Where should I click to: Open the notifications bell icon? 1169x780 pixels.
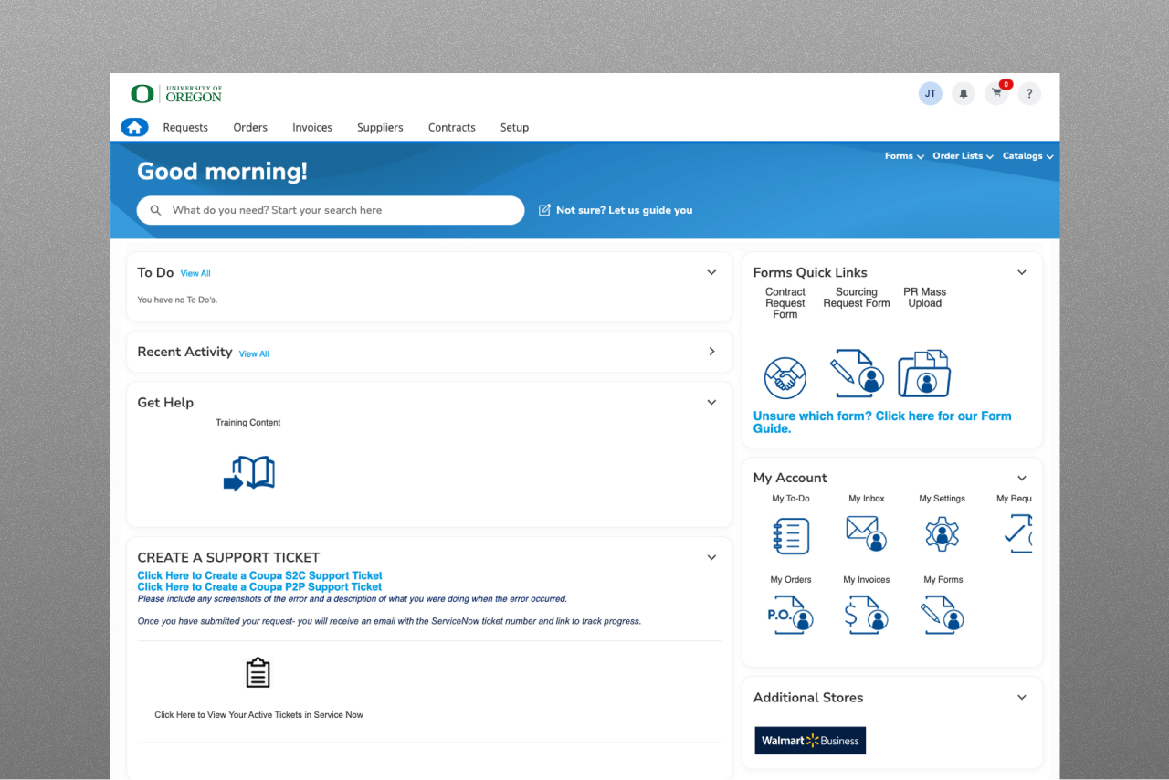[963, 93]
